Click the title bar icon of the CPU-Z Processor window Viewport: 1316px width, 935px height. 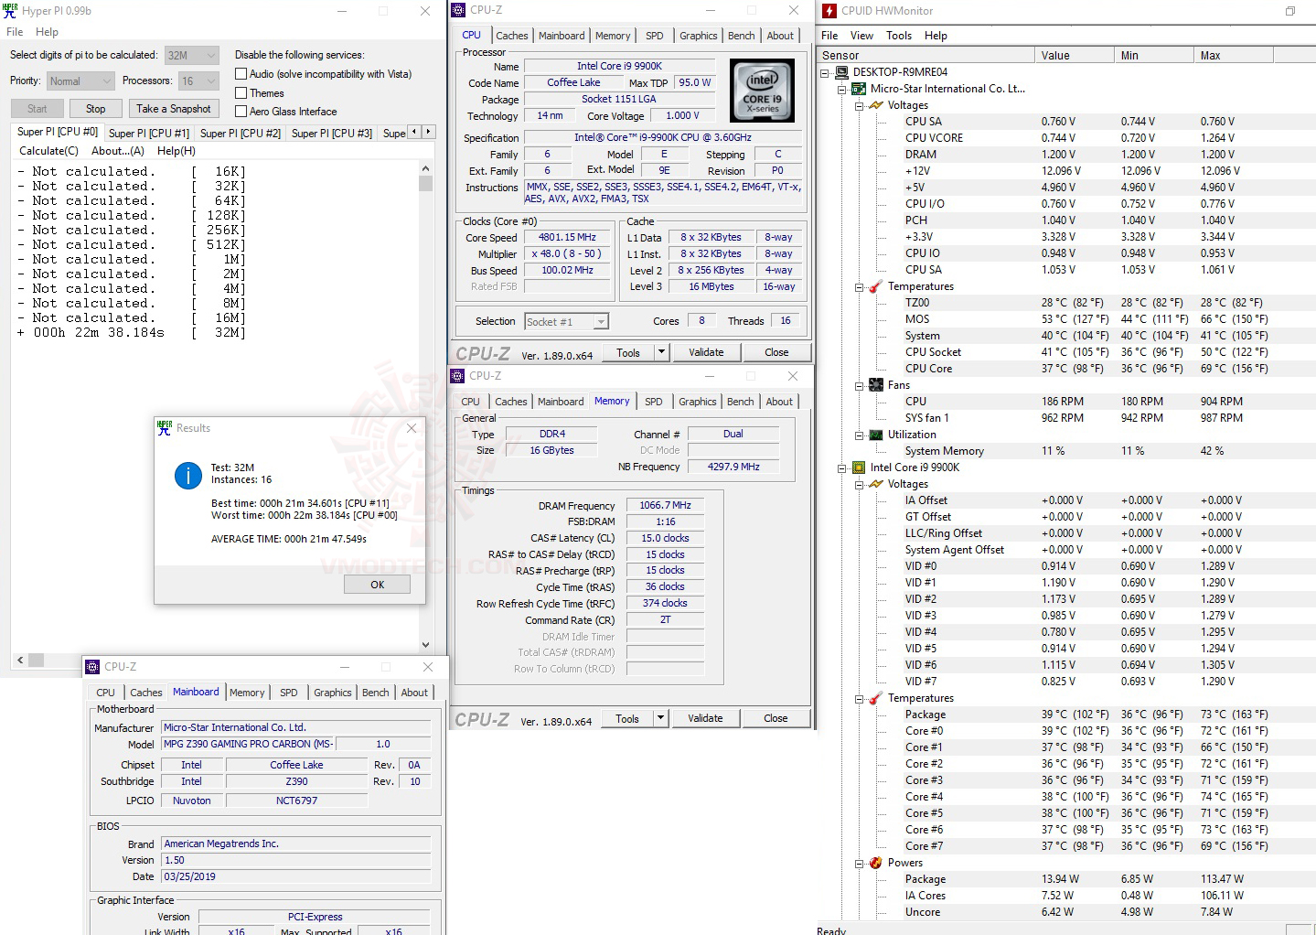point(459,10)
